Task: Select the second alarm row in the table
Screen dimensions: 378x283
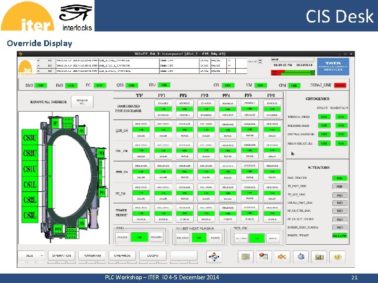Action: click(x=142, y=66)
